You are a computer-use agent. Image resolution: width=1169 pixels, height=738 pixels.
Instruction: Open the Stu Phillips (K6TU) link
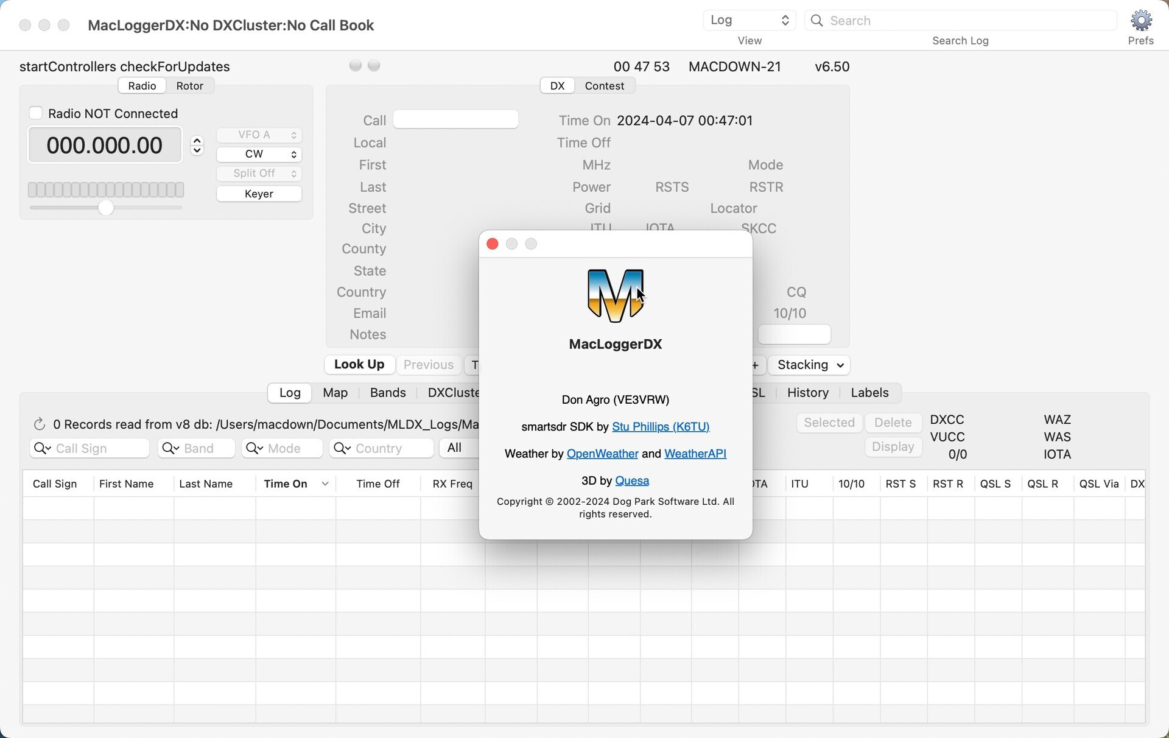[x=661, y=427]
